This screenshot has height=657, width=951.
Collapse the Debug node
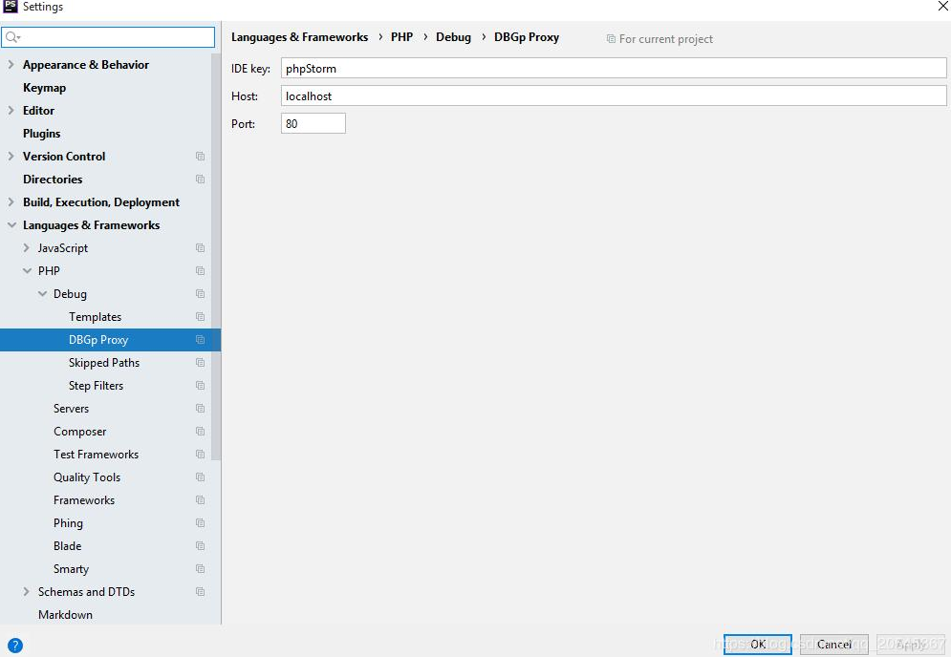point(42,294)
